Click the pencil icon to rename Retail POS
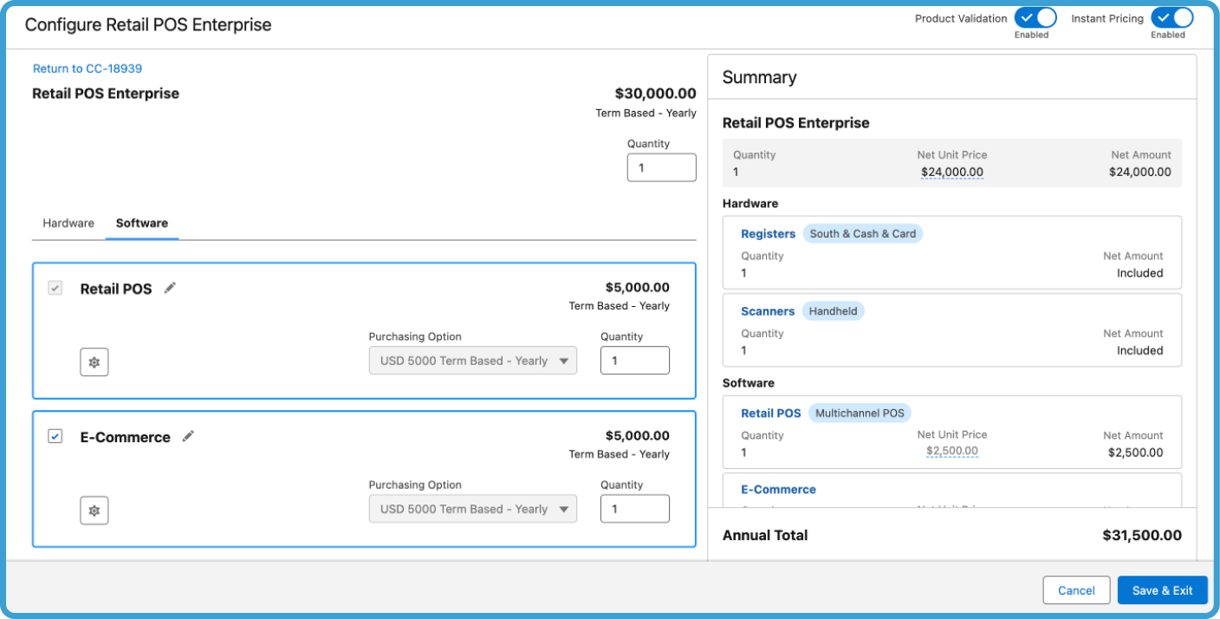This screenshot has height=619, width=1220. [x=170, y=288]
